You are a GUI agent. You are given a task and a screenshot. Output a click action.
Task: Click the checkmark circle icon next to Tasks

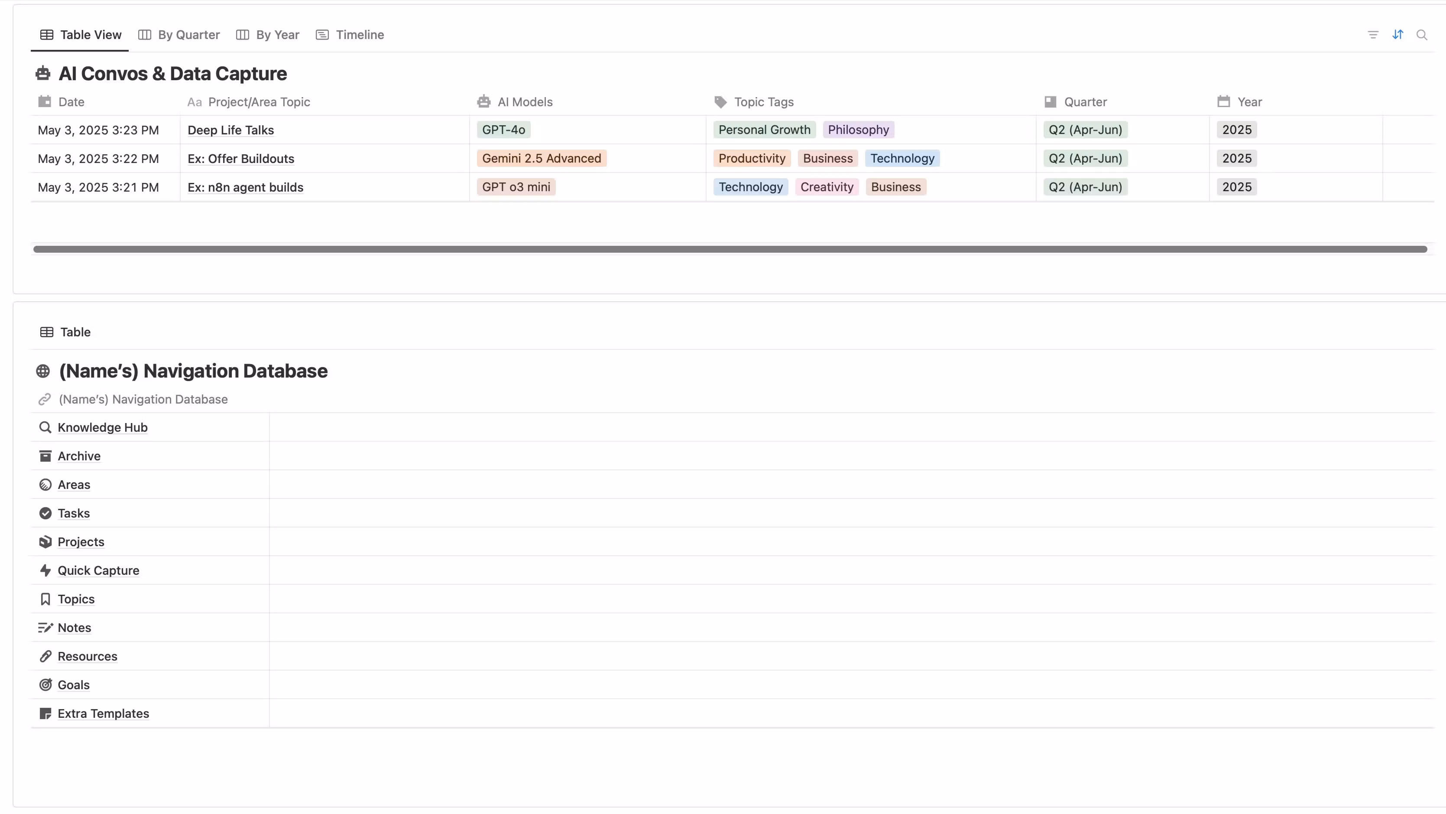pos(45,513)
